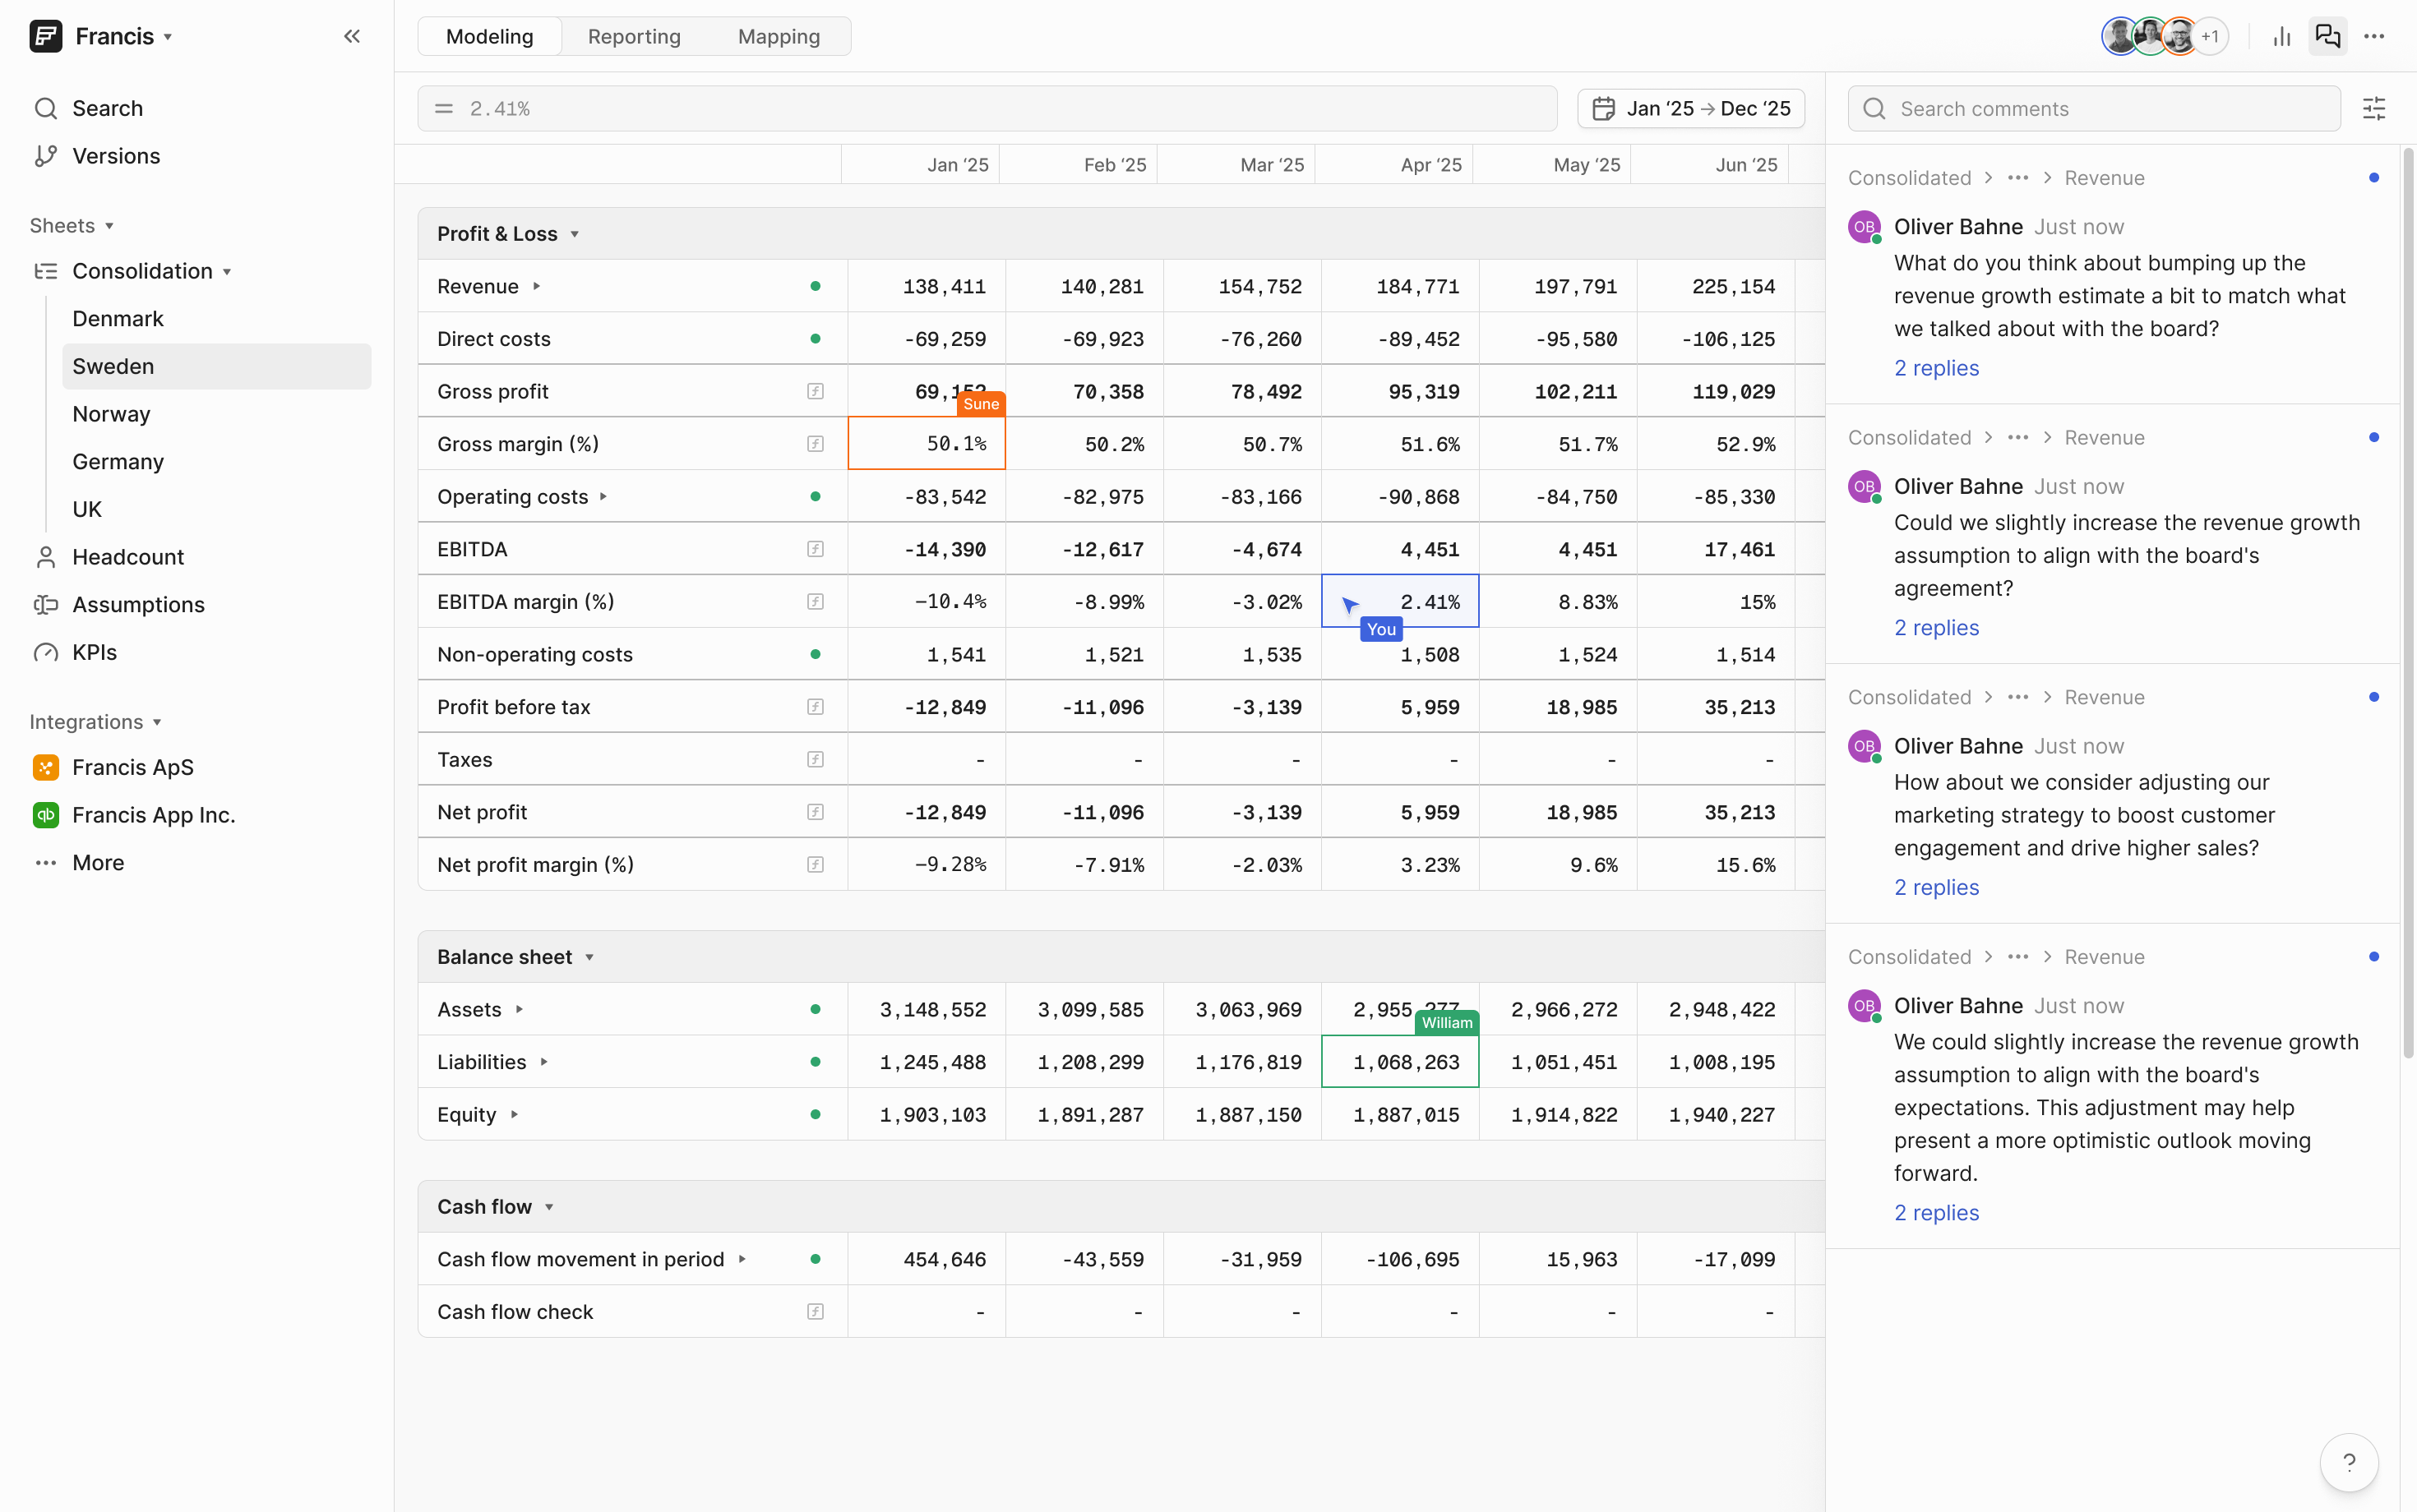This screenshot has width=2417, height=1512.
Task: Click the Search comments field
Action: (x=2094, y=108)
